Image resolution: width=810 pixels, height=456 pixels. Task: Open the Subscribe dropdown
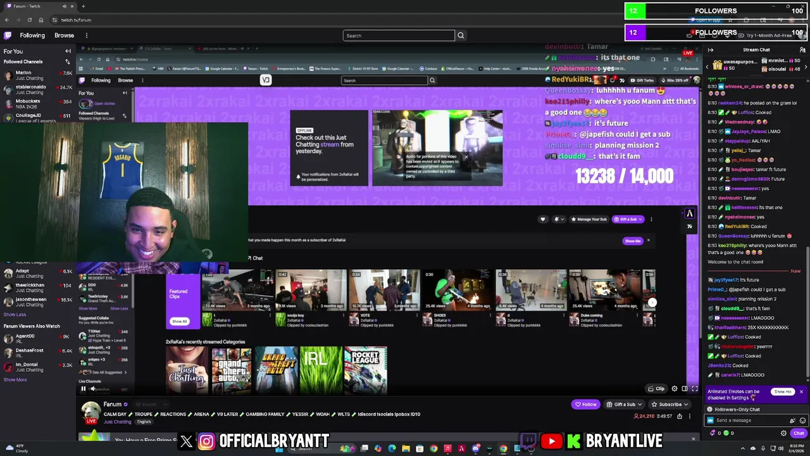tap(669, 404)
